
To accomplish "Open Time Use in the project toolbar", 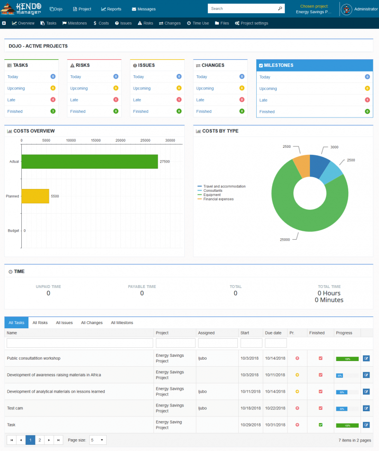I will 198,23.
